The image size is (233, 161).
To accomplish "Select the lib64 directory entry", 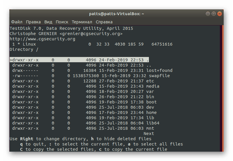I will coord(86,123).
